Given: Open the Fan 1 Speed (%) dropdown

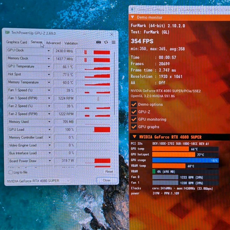Looking at the screenshot, I should (x=49, y=90).
